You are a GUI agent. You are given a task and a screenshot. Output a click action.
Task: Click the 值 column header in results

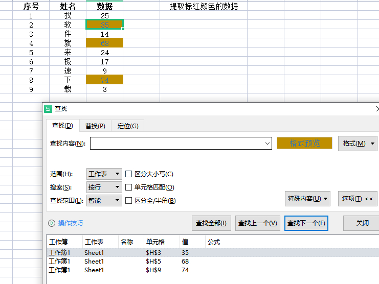[192, 242]
